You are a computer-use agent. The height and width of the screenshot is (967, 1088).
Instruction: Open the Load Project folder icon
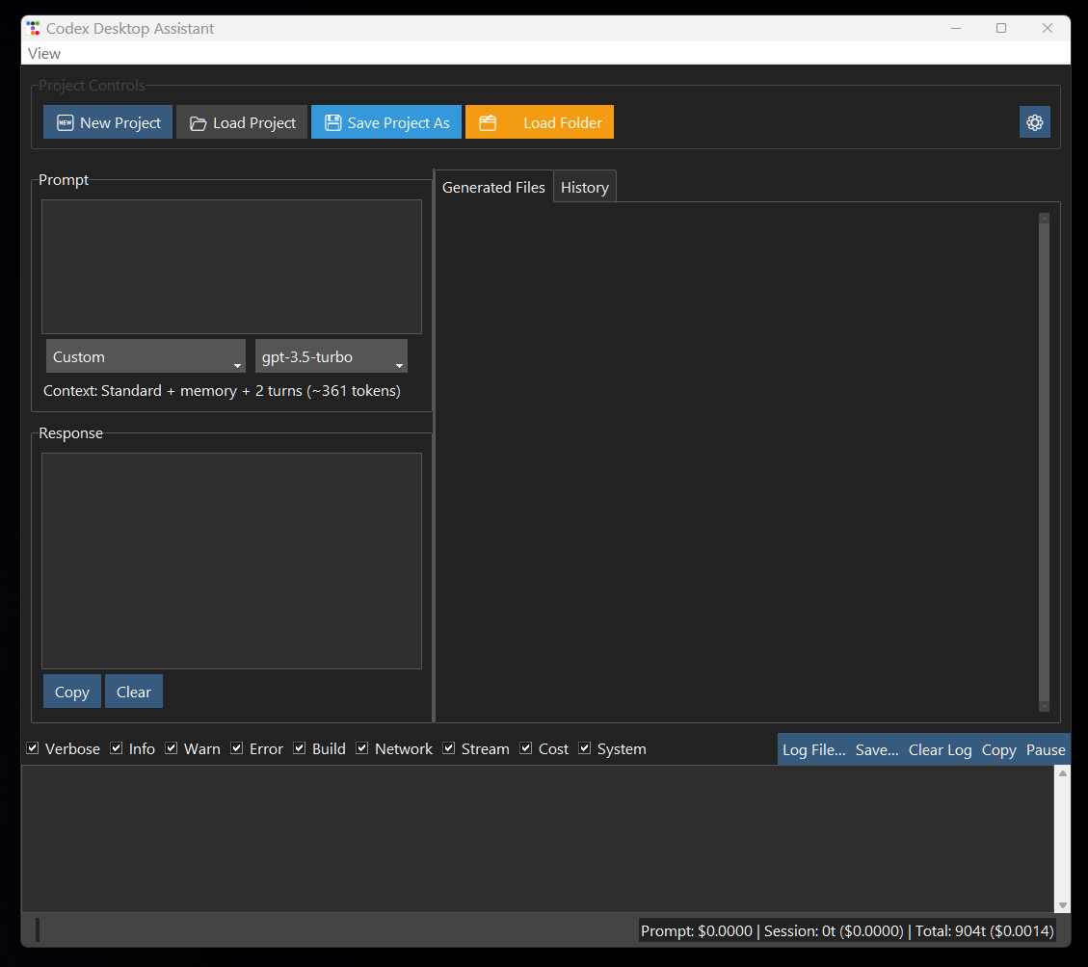point(198,123)
